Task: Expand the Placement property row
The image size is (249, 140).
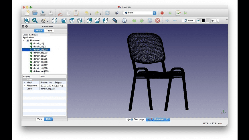Action: click(x=24, y=86)
